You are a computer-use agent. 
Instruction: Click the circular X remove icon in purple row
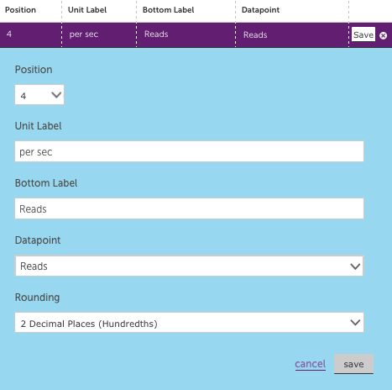pyautogui.click(x=383, y=35)
